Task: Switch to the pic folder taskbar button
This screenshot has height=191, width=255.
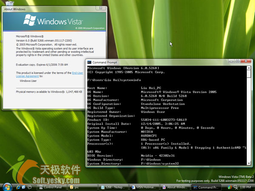Action: click(x=82, y=188)
